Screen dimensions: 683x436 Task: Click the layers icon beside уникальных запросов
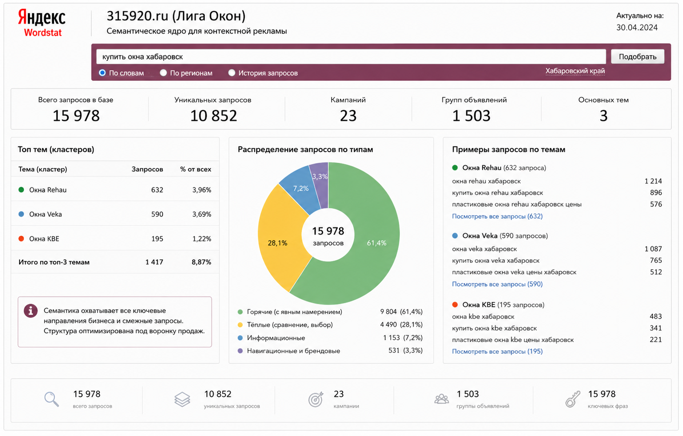tap(182, 399)
